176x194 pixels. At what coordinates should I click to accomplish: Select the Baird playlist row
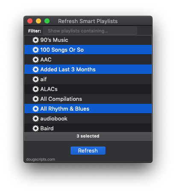pyautogui.click(x=88, y=128)
